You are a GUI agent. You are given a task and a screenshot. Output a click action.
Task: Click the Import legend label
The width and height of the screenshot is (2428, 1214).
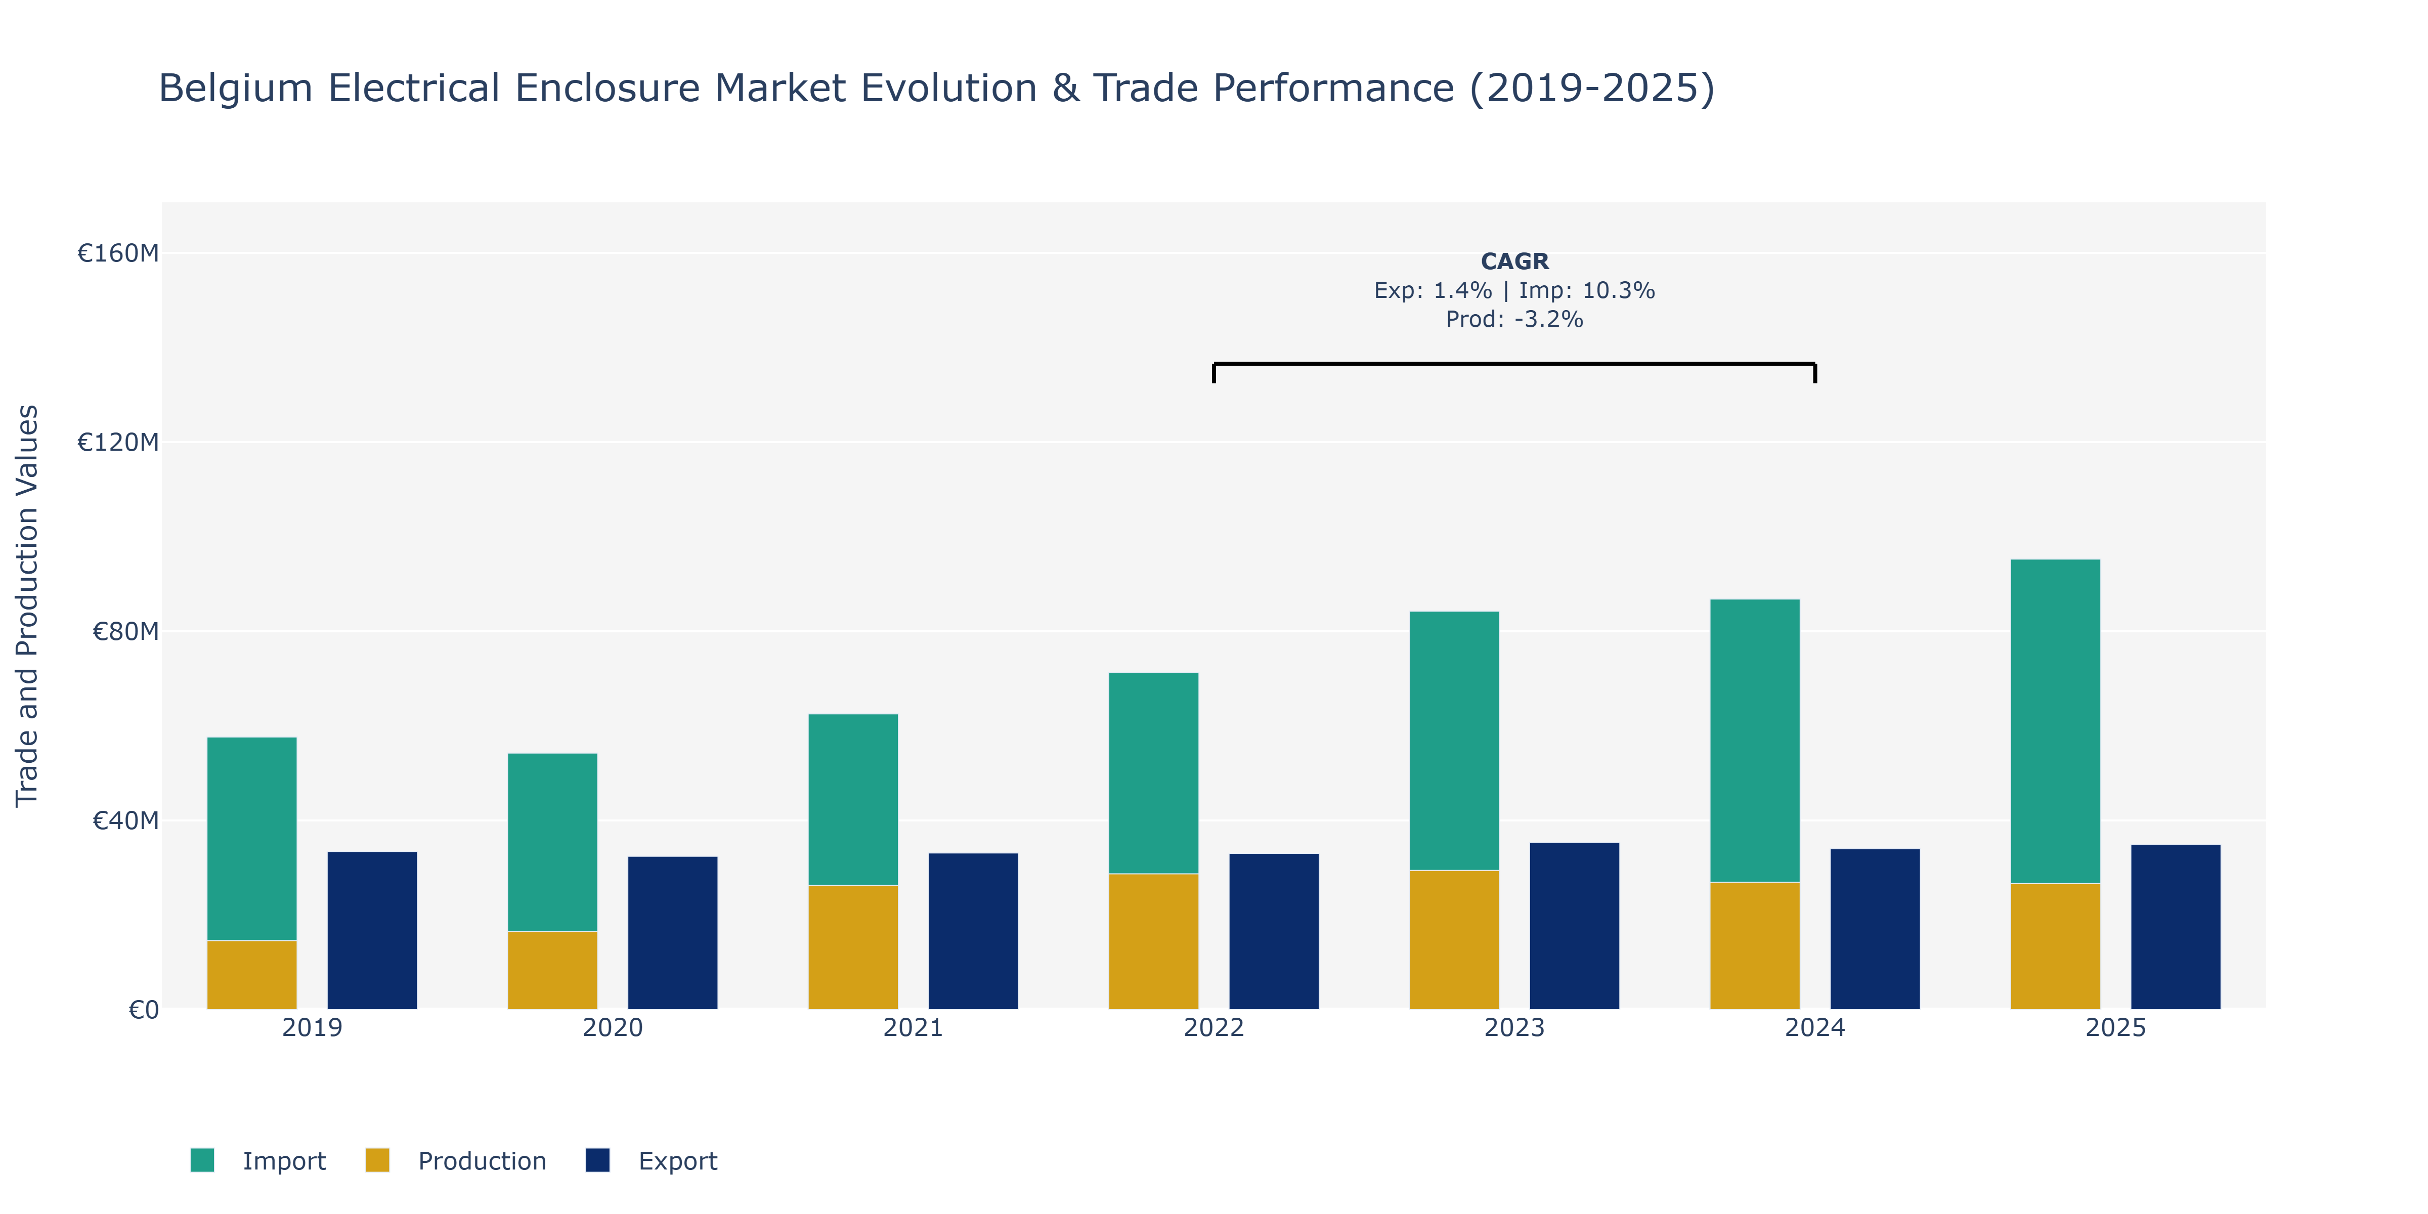pos(284,1161)
